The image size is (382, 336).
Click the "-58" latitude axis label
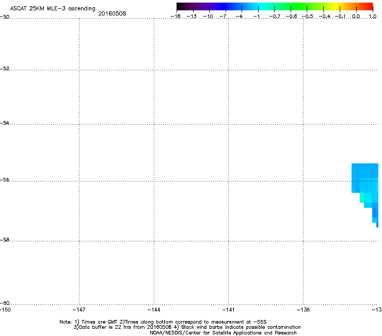5,240
